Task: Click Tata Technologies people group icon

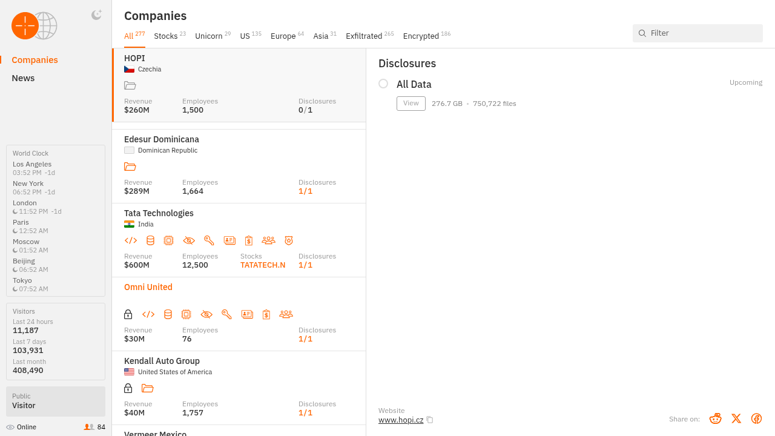Action: (269, 240)
